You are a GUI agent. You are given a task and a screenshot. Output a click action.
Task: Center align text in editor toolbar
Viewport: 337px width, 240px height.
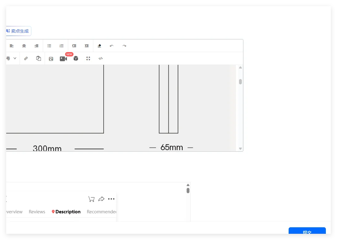pos(24,46)
